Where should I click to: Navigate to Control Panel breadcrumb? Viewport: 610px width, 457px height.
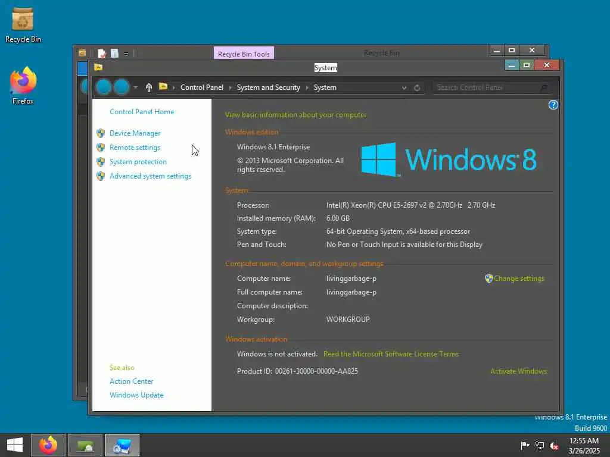[x=201, y=87]
